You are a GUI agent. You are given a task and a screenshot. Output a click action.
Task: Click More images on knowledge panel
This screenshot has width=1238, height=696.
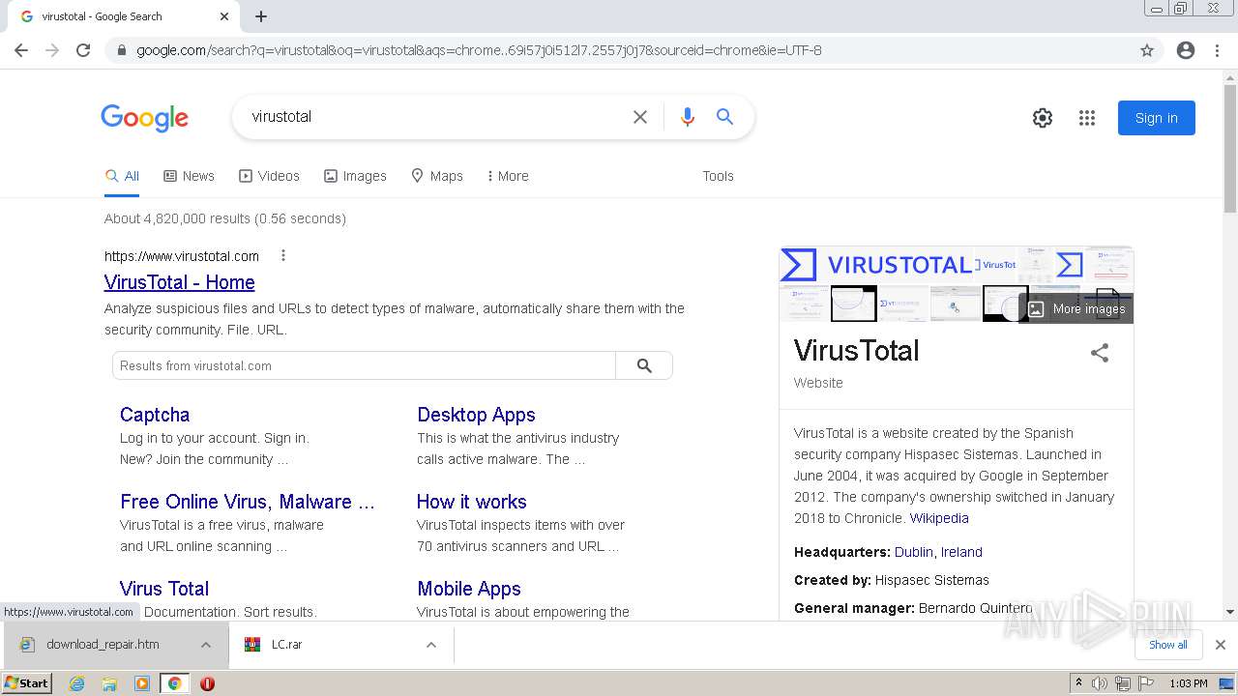(x=1076, y=308)
